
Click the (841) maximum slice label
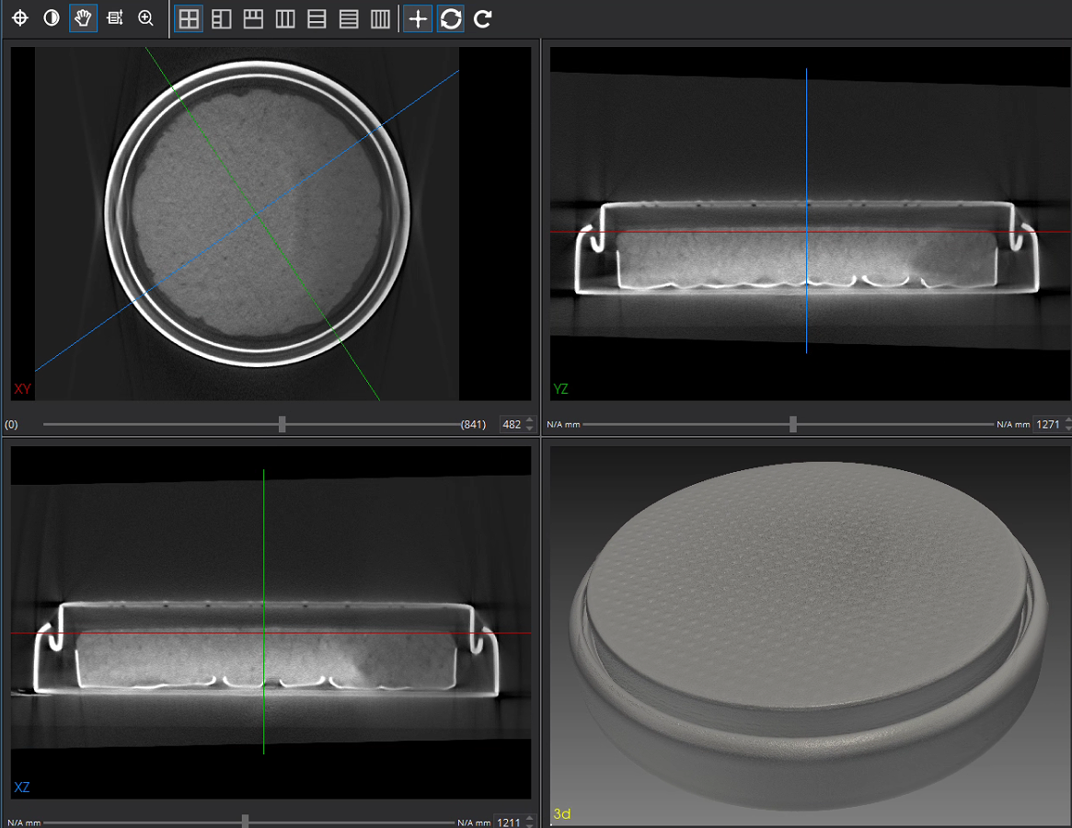tap(473, 425)
